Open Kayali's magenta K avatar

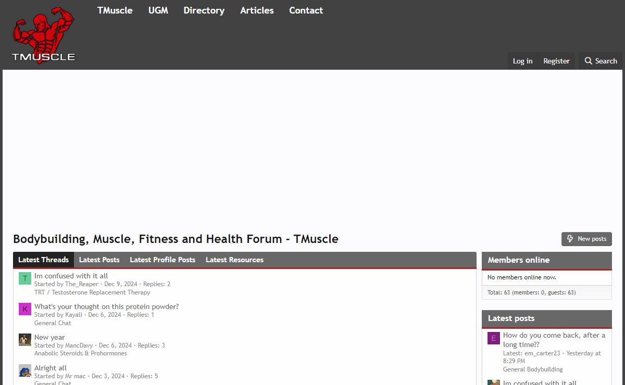click(x=25, y=309)
